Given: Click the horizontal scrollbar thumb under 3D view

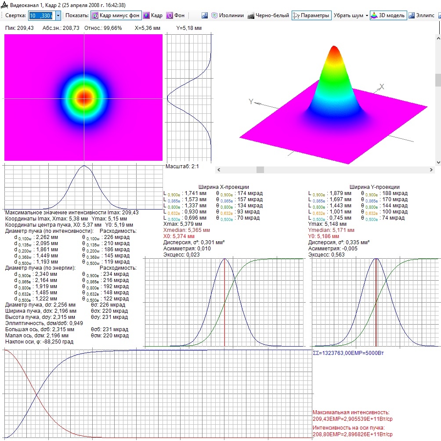Looking at the screenshot, I should (260, 170).
